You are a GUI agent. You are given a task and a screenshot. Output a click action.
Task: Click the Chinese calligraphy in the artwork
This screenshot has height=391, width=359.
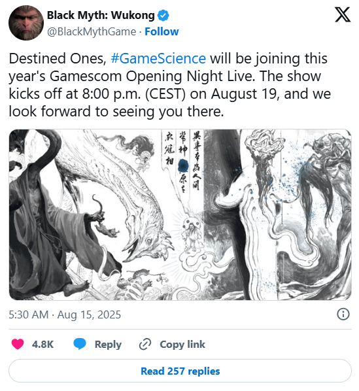(182, 160)
